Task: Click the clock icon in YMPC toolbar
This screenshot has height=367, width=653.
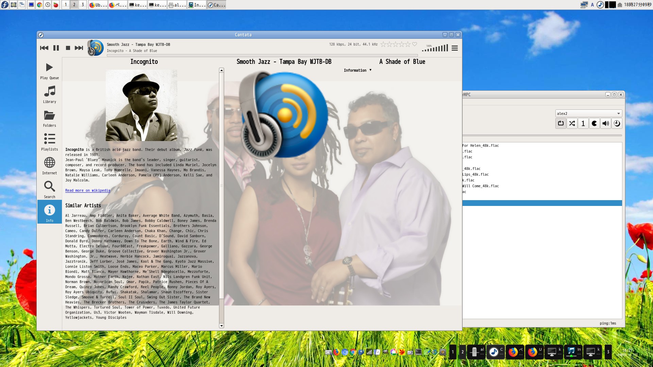Action: (617, 123)
